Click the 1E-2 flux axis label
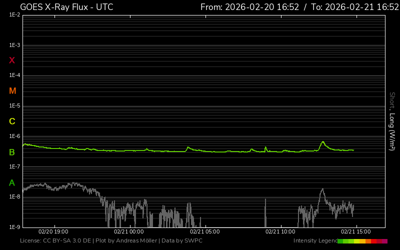Screen dimensions: 400x250 pos(14,15)
